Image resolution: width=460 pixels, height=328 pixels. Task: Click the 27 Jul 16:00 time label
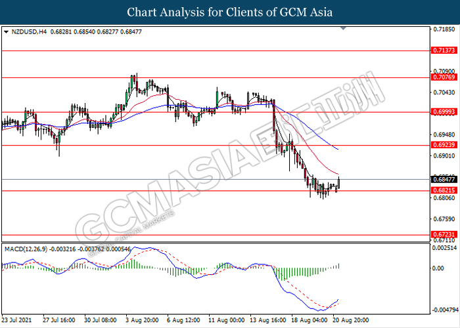tap(58, 320)
